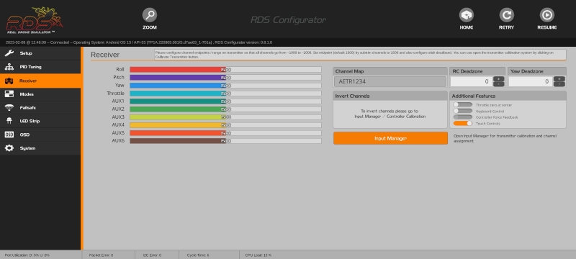Toggle Keyboard Control on

point(463,111)
